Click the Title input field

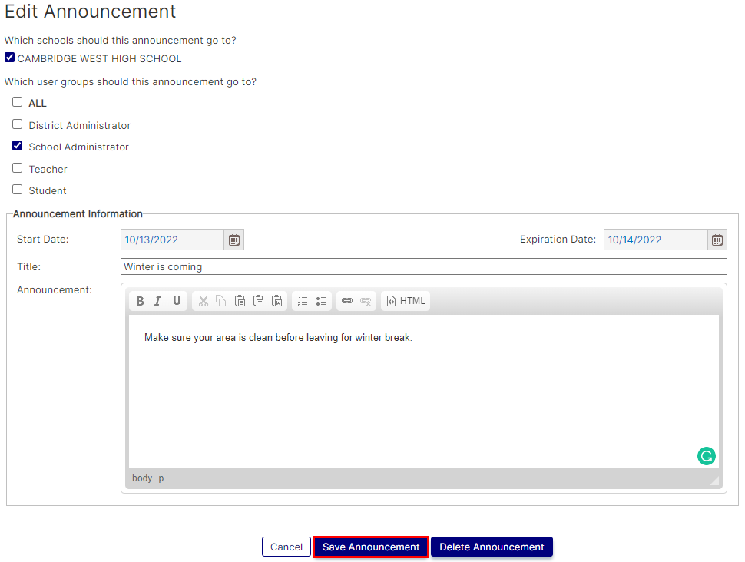pyautogui.click(x=423, y=266)
